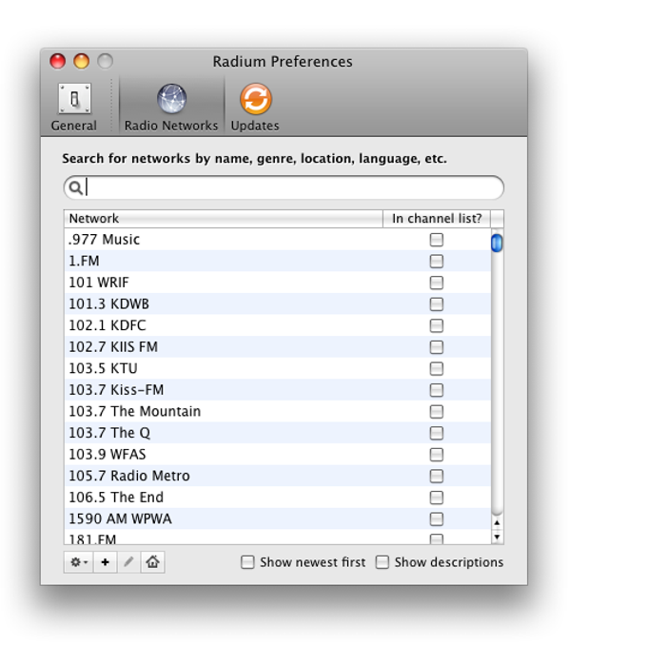This screenshot has width=647, height=665.
Task: Select the 103.9 WFAS network row
Action: point(278,455)
